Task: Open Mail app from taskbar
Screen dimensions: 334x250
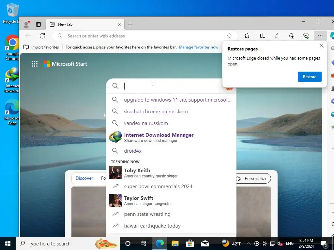Action: coord(205,243)
